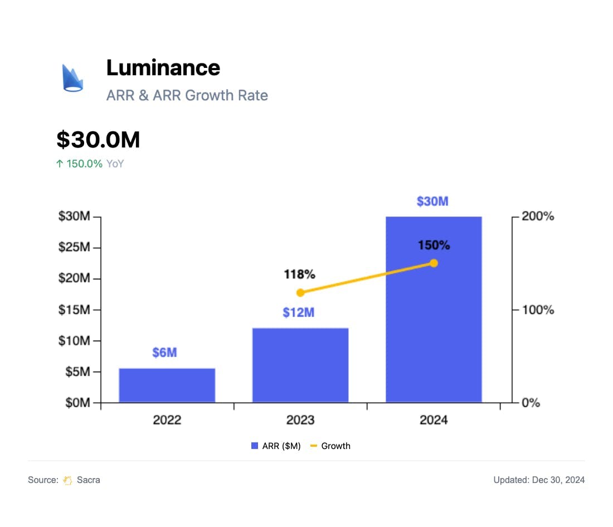This screenshot has width=613, height=527.
Task: Click the Luminance title
Action: [163, 67]
